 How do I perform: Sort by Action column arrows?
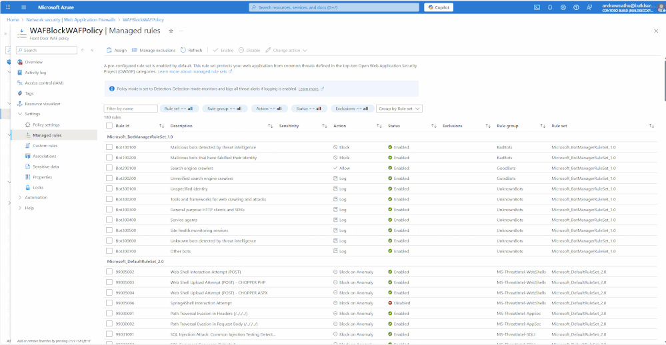click(379, 126)
